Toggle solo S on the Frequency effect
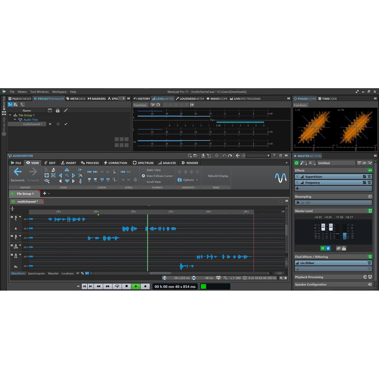The height and width of the screenshot is (379, 379). pyautogui.click(x=364, y=182)
